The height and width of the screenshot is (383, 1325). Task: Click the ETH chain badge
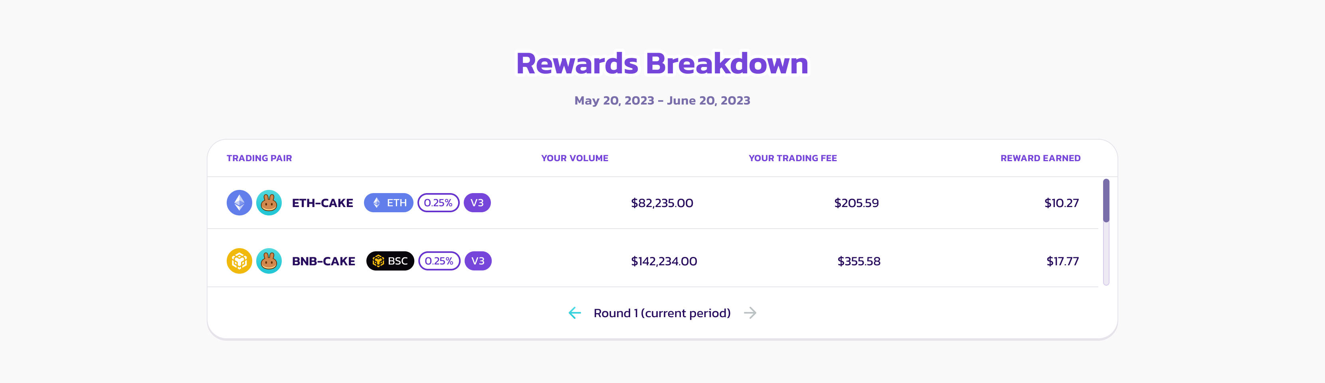tap(388, 203)
